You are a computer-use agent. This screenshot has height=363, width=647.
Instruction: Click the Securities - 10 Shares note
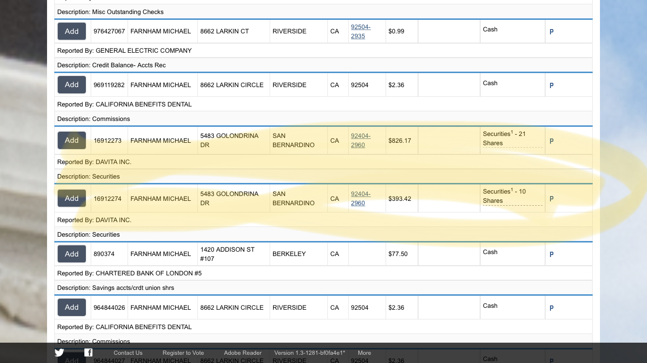512,196
